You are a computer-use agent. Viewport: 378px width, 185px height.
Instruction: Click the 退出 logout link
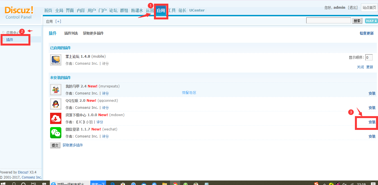click(353, 8)
